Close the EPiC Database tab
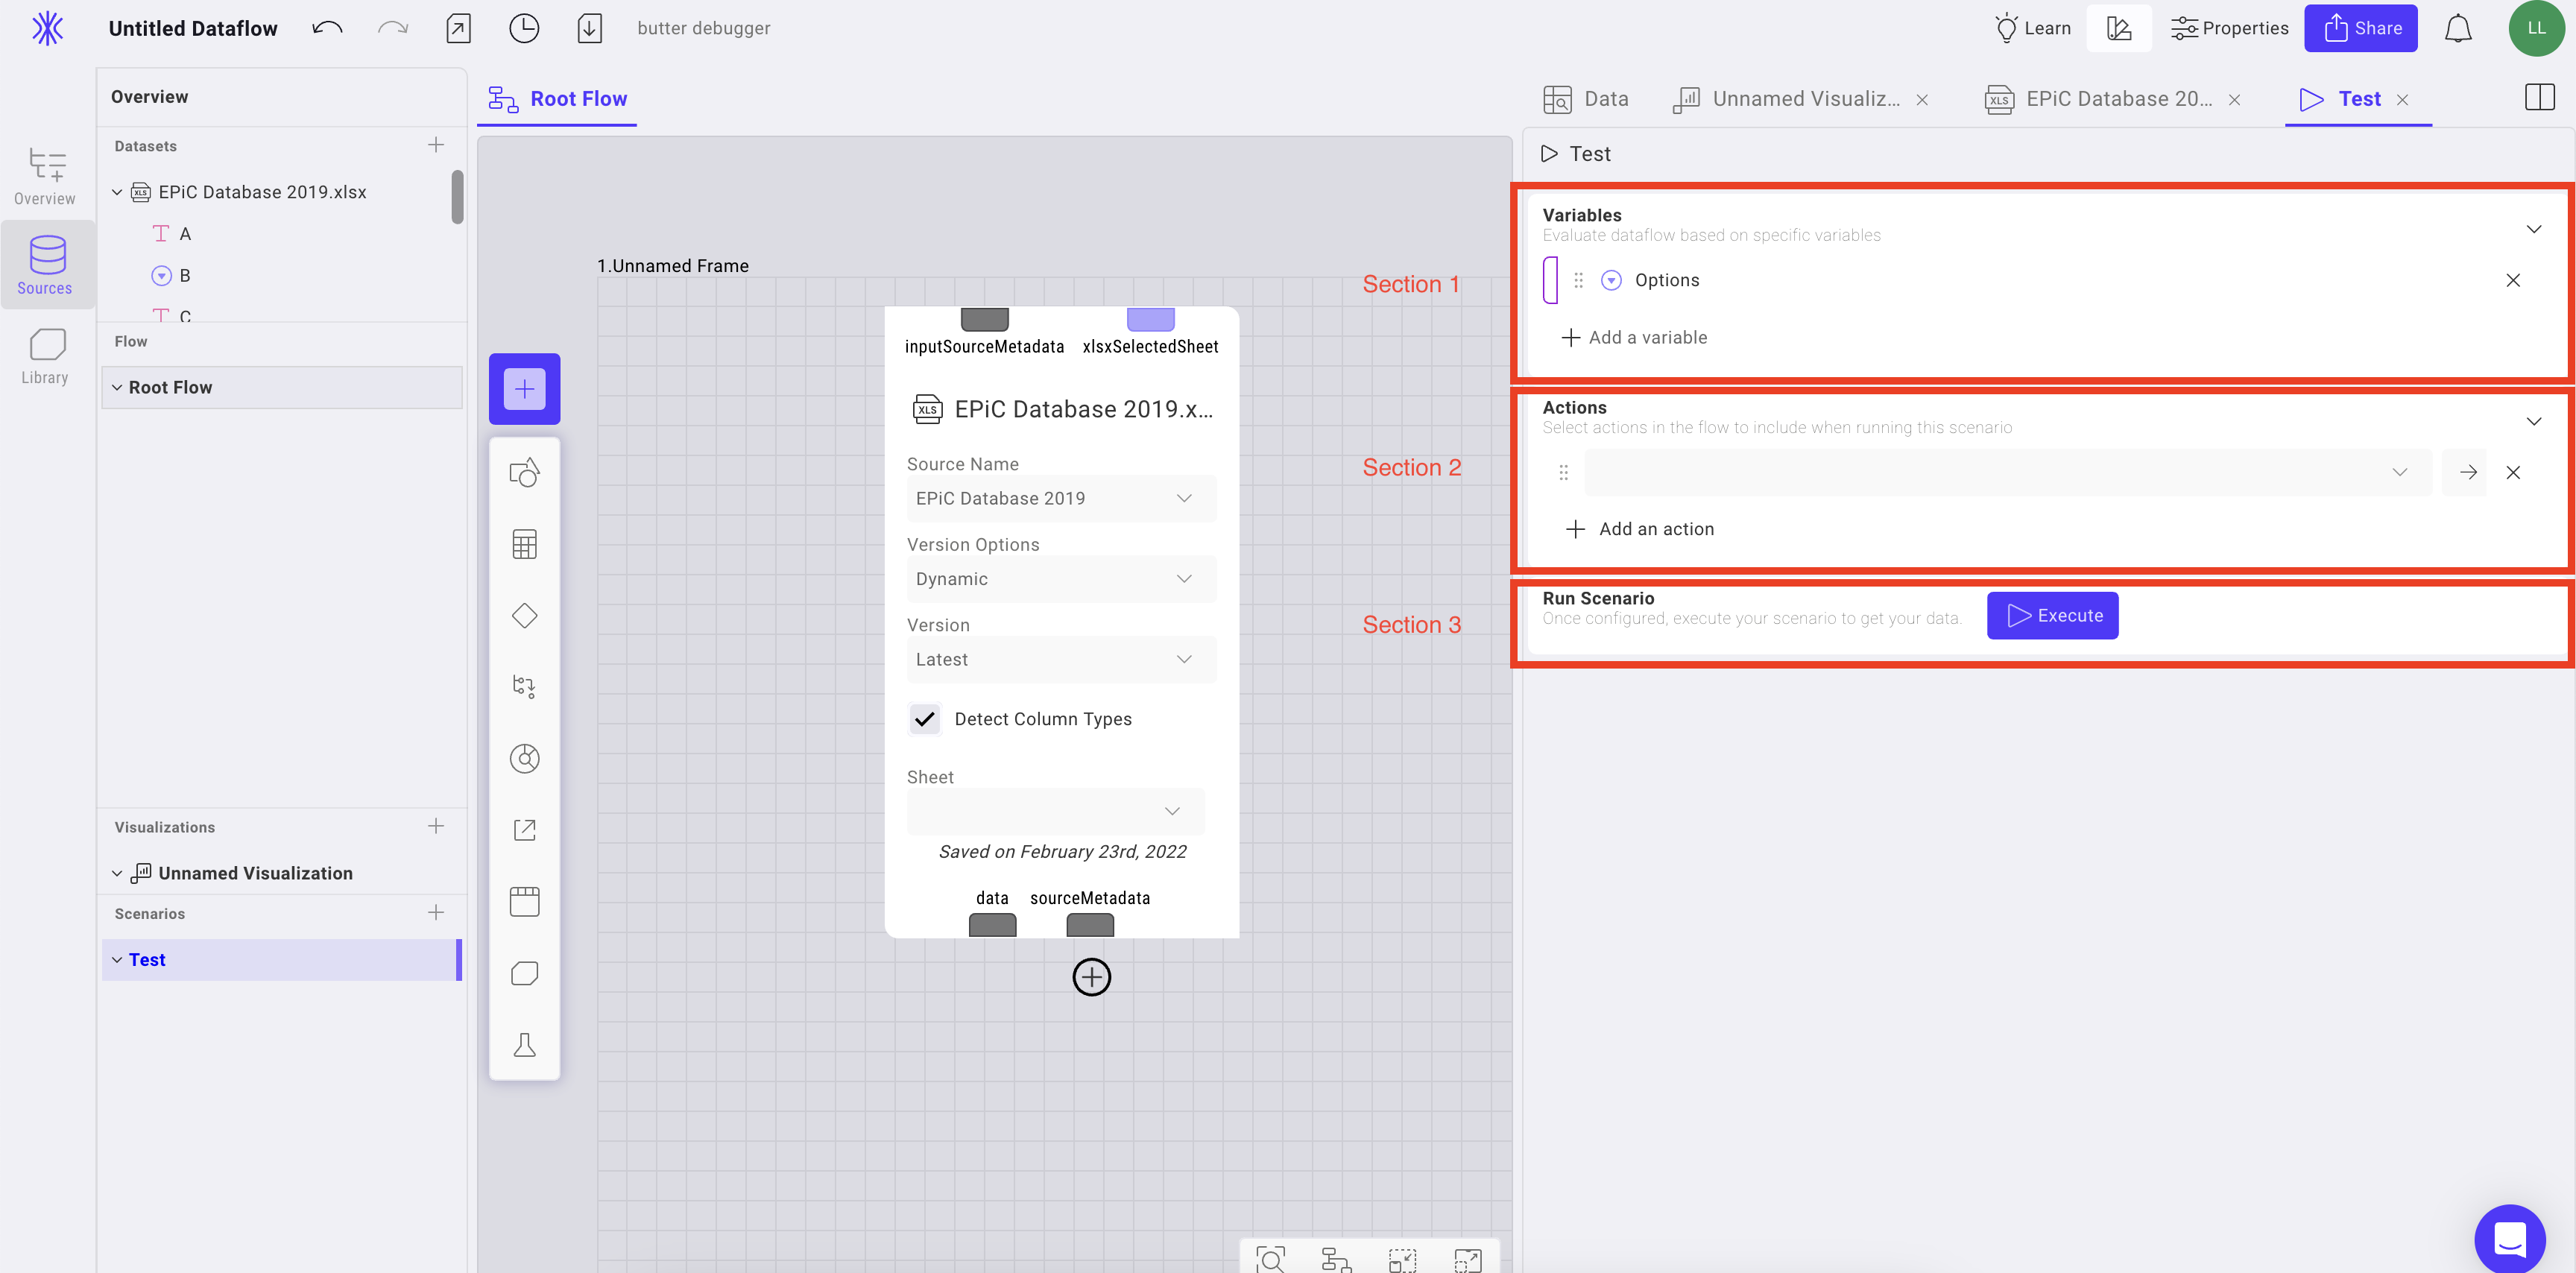 2234,99
